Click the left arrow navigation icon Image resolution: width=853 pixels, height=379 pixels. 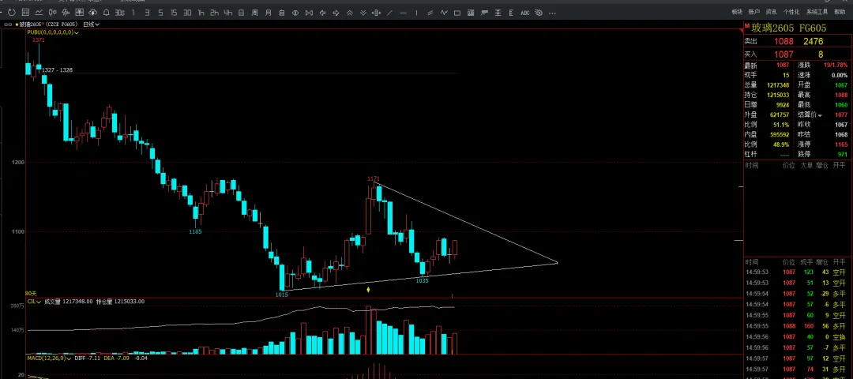click(322, 12)
